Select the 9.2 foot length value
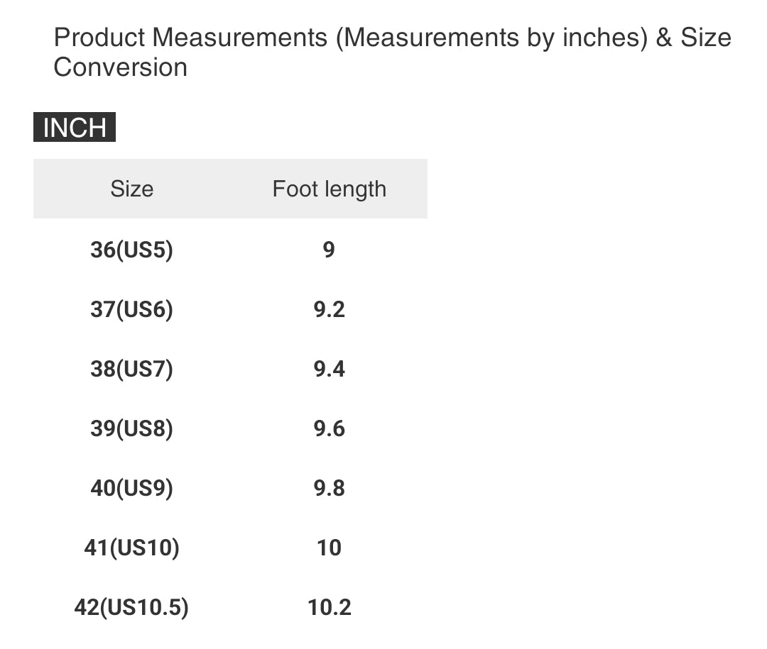 (329, 309)
